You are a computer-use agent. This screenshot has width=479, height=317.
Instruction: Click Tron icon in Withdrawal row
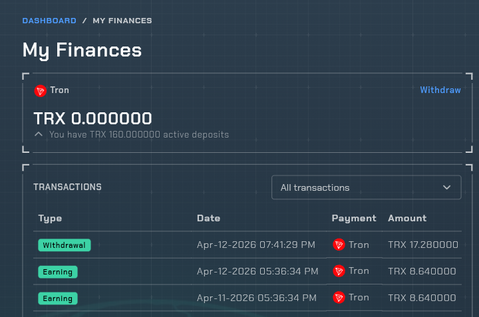(339, 245)
